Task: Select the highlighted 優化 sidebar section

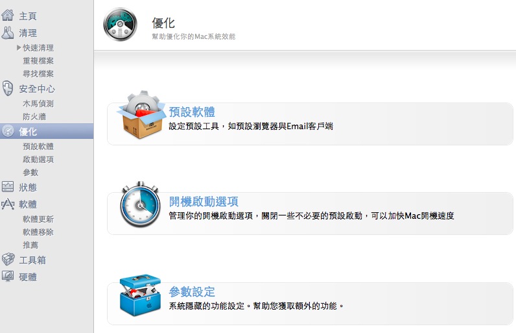Action: coord(47,131)
